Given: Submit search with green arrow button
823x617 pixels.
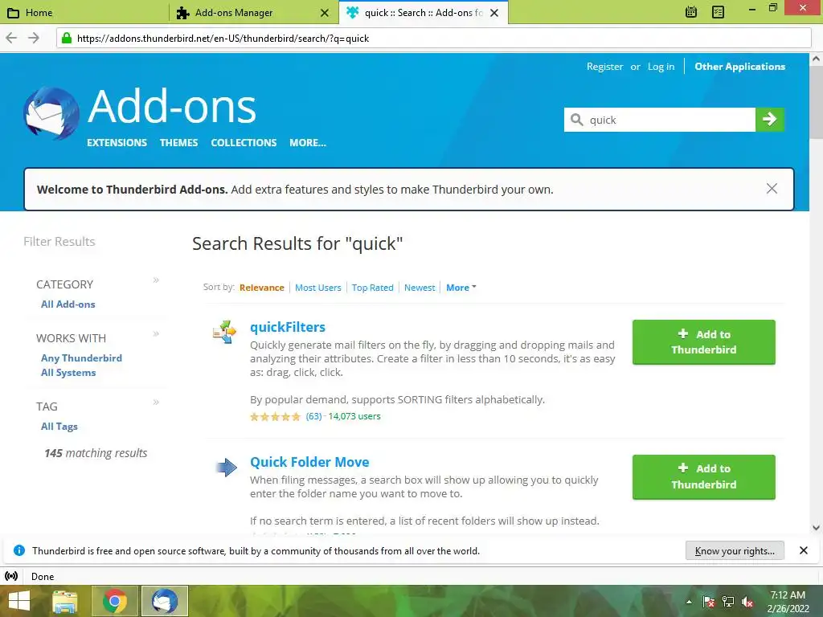Looking at the screenshot, I should coord(769,120).
